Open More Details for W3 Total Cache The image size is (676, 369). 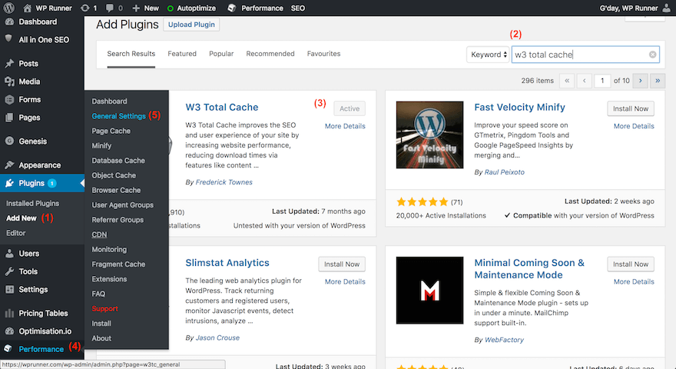pos(345,126)
